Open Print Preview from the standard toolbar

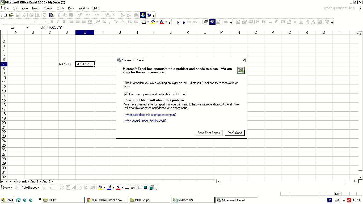(37, 15)
